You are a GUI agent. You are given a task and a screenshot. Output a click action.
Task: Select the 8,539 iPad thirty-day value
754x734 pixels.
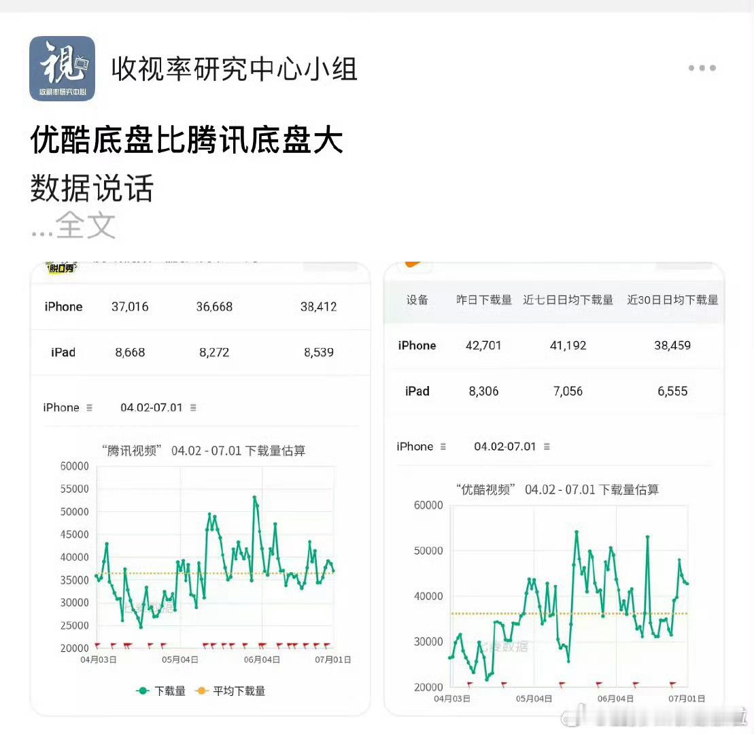pyautogui.click(x=318, y=352)
